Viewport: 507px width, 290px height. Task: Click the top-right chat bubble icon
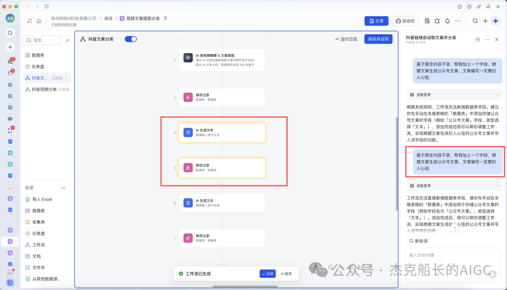[x=460, y=7]
